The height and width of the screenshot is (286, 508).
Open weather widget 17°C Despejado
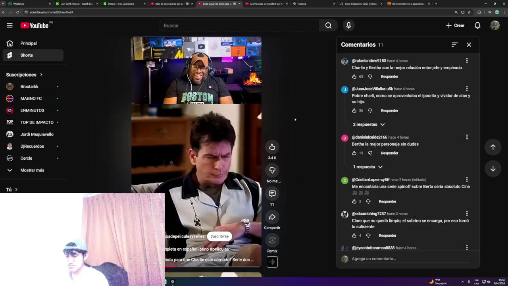coord(438,282)
